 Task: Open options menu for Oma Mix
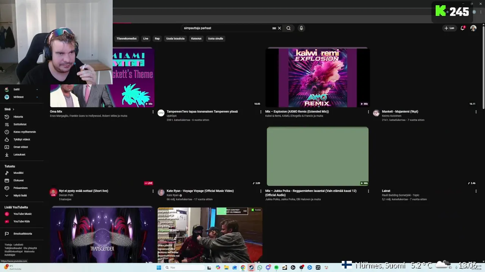click(x=153, y=112)
